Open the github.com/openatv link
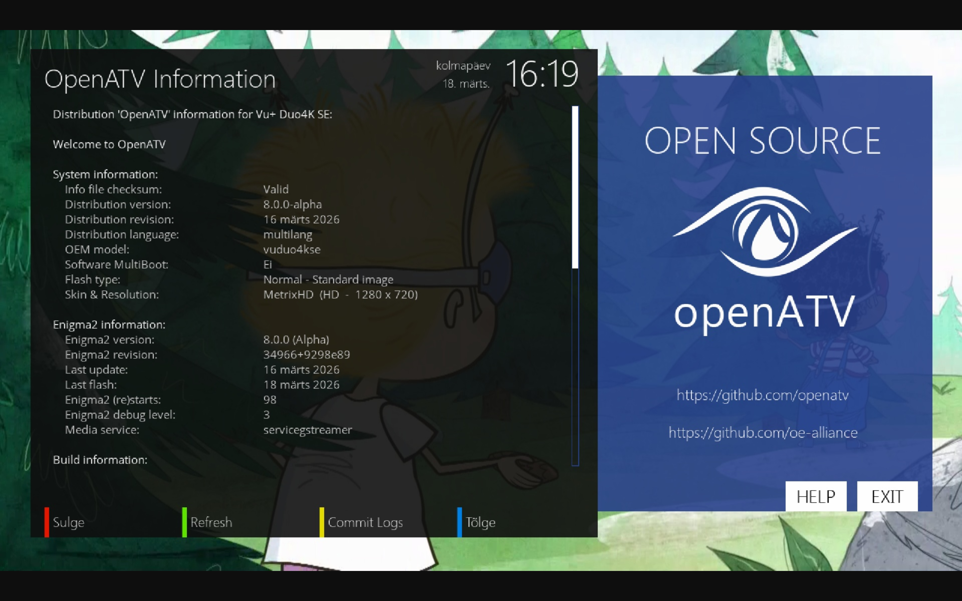 click(763, 395)
